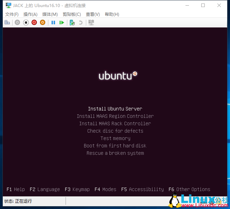Open the 帮助(H) menu
This screenshot has height=209, width=230.
(112, 14)
